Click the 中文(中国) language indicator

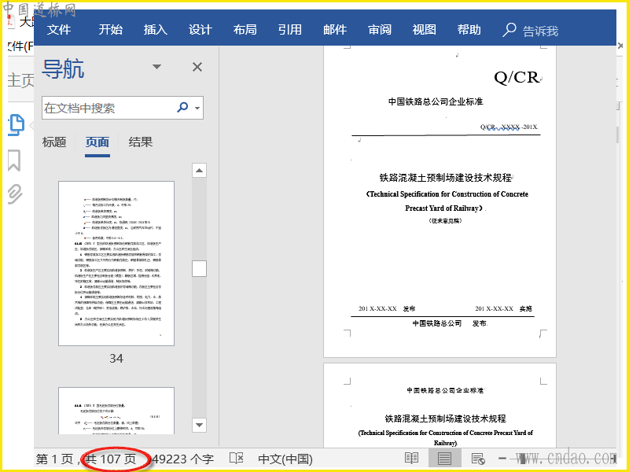tap(285, 459)
